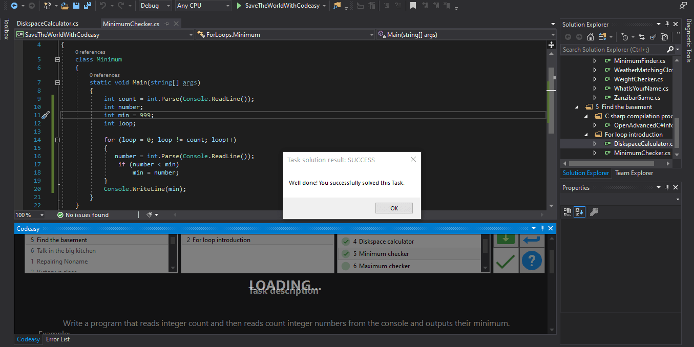694x347 pixels.
Task: Open the Team Explorer tab
Action: click(x=634, y=173)
